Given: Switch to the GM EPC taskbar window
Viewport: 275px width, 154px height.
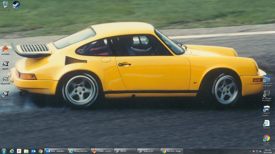Looking at the screenshot, I should (125, 151).
